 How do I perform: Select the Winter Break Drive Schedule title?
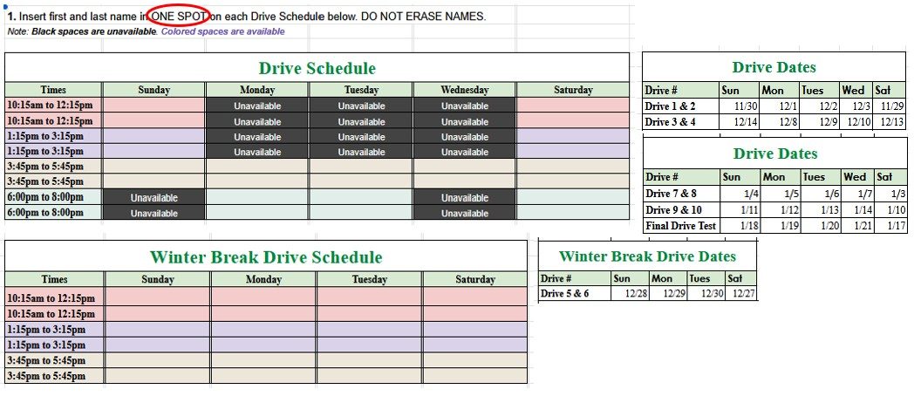point(266,256)
